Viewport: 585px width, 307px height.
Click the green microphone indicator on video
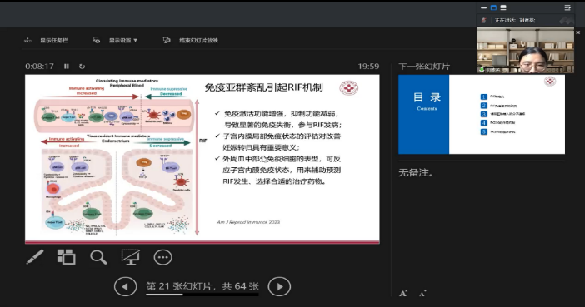482,70
